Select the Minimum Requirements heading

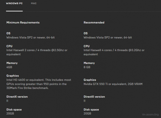tap(23, 23)
